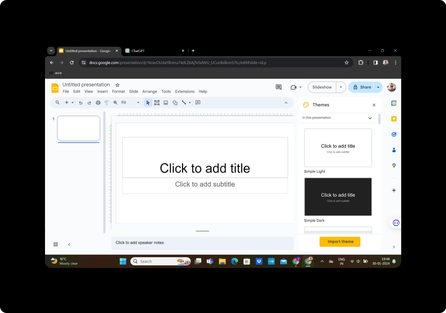Click the undo arrow in toolbar
The height and width of the screenshot is (313, 446).
[81, 103]
